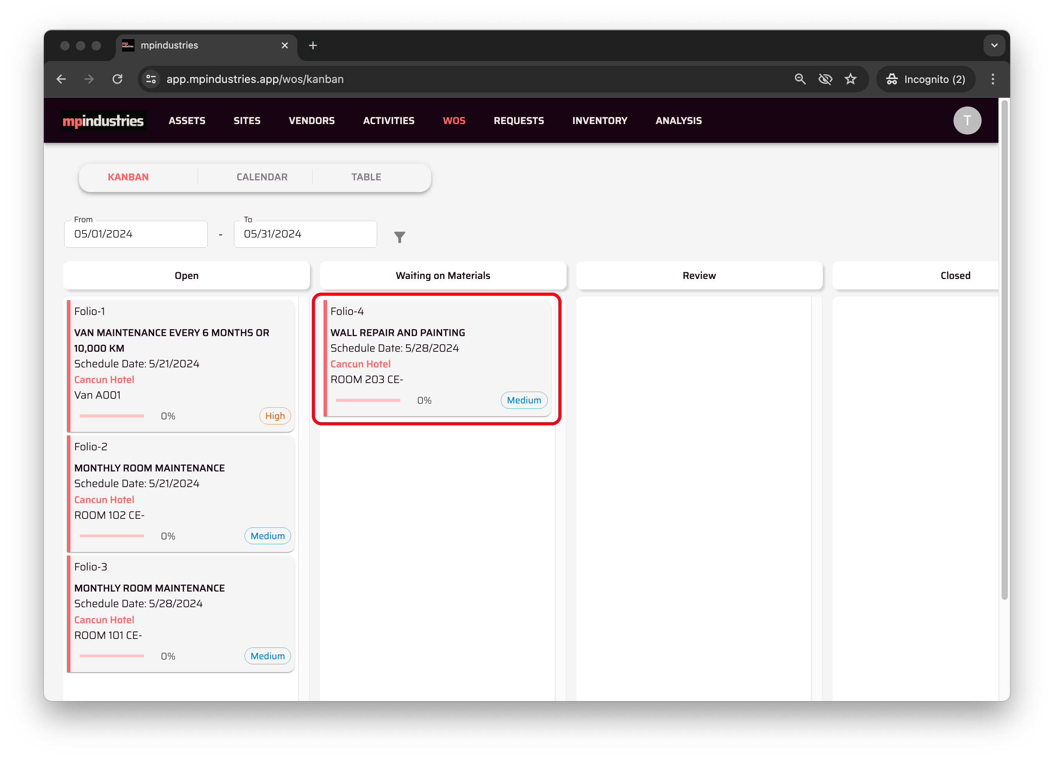Switch to the TABLE view tab
1054x759 pixels.
point(366,177)
